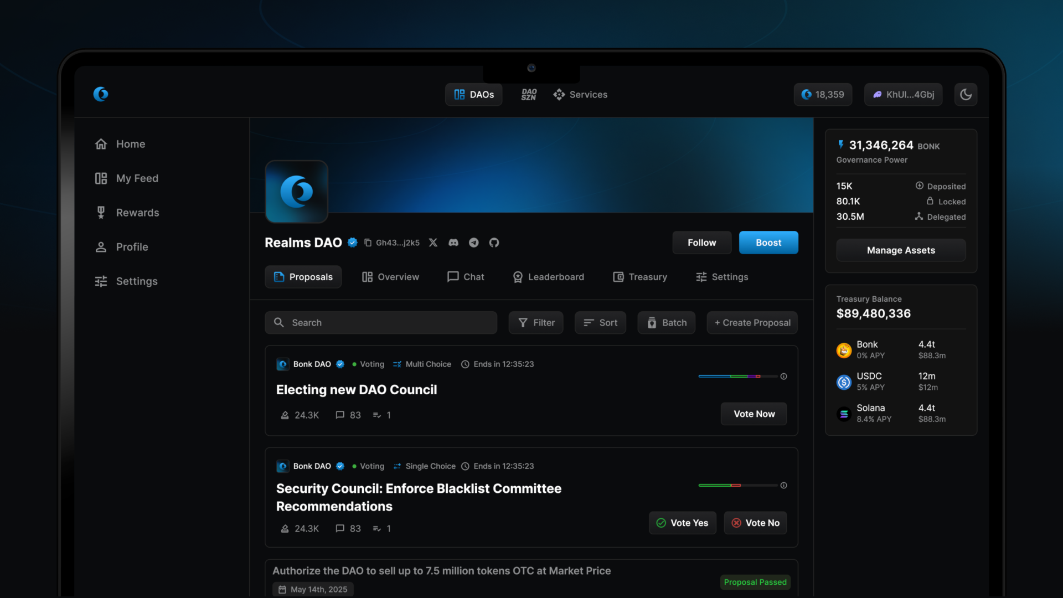Open Realms DAO X (Twitter) icon

point(433,243)
